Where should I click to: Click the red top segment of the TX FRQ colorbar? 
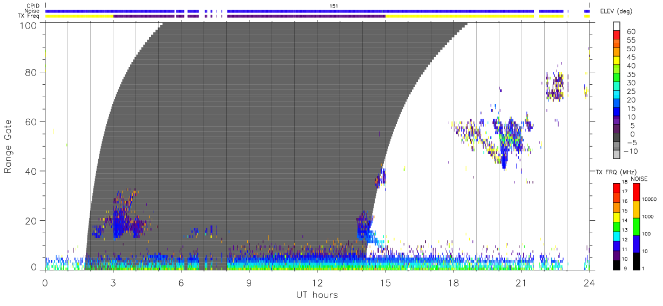point(616,188)
